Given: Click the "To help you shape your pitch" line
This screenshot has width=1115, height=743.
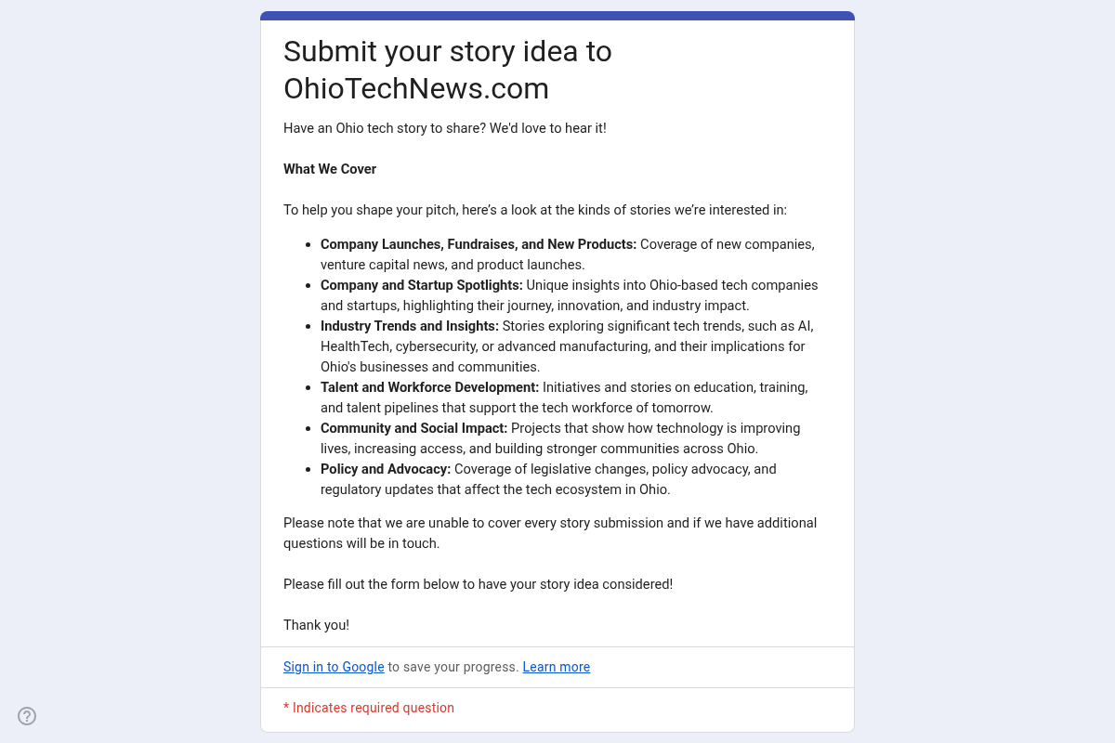Looking at the screenshot, I should click(x=534, y=210).
